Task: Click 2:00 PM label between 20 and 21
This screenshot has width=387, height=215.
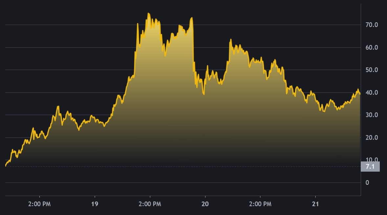Action: pyautogui.click(x=260, y=204)
